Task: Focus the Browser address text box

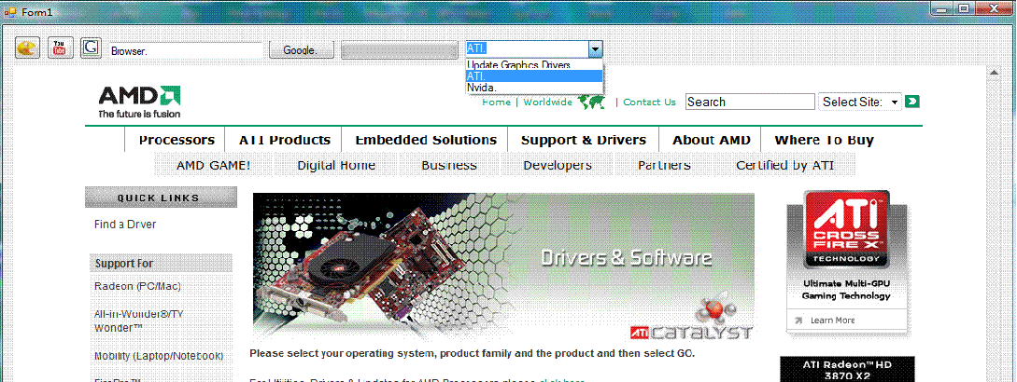Action: [x=186, y=50]
